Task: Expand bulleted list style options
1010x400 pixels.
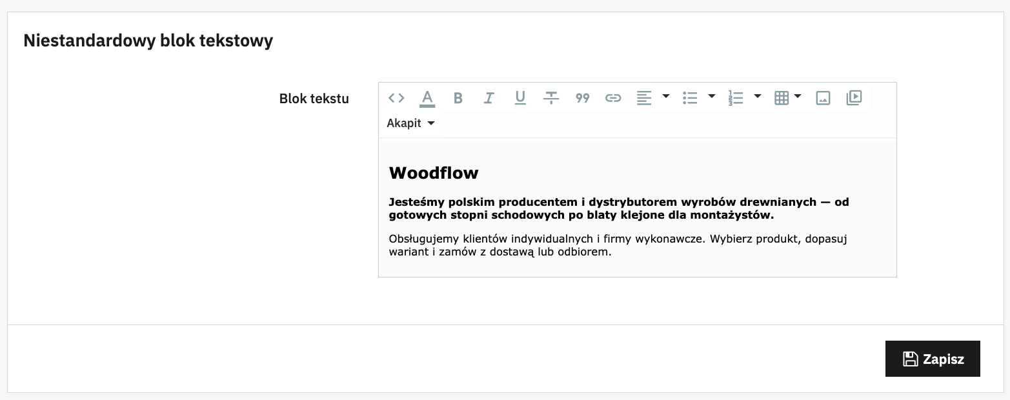Action: pos(712,97)
